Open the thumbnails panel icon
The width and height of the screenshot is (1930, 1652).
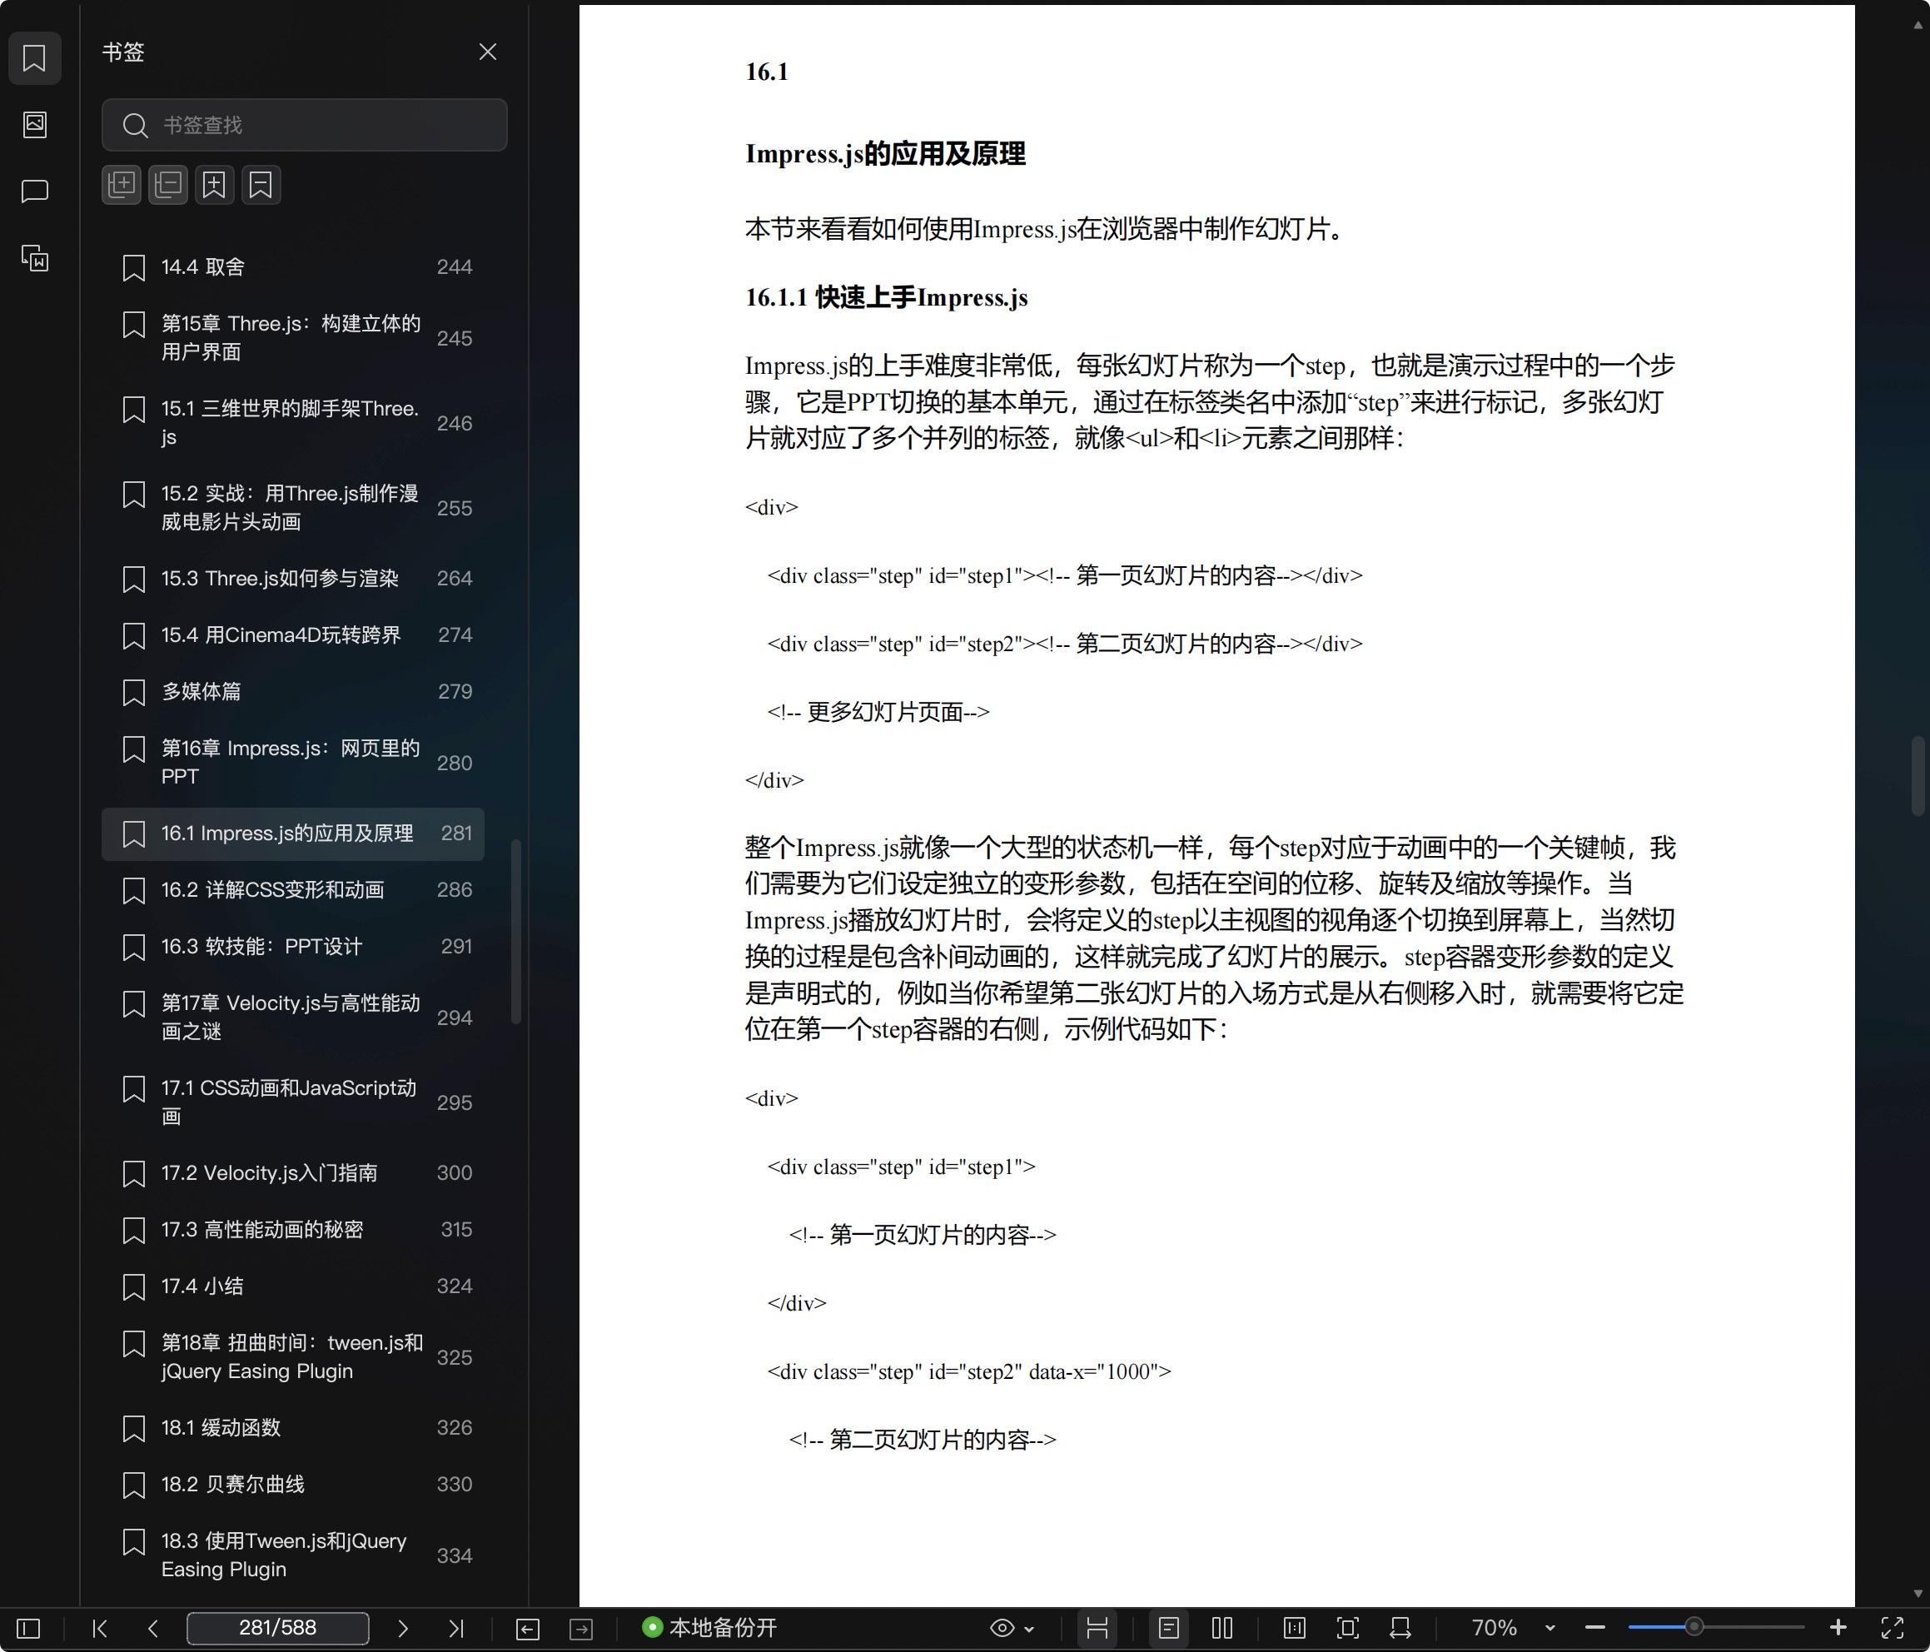pyautogui.click(x=34, y=125)
